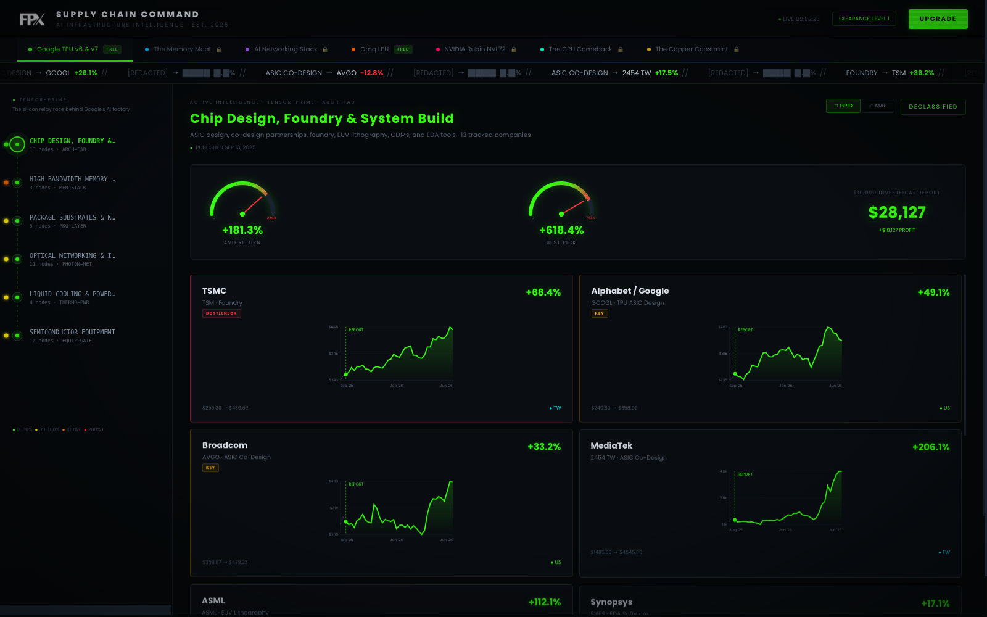The width and height of the screenshot is (987, 617).
Task: Switch to GRID view
Action: pyautogui.click(x=843, y=106)
